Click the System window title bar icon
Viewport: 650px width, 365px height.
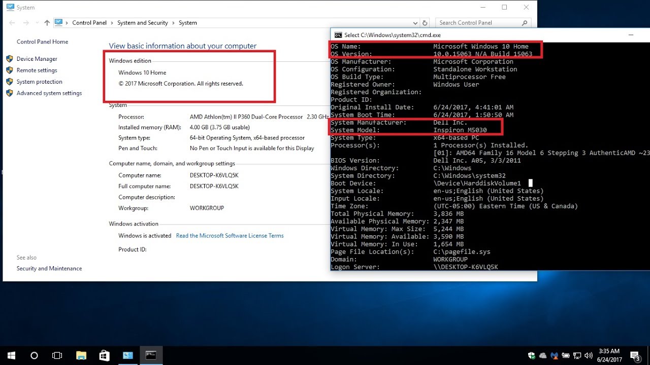pyautogui.click(x=10, y=8)
